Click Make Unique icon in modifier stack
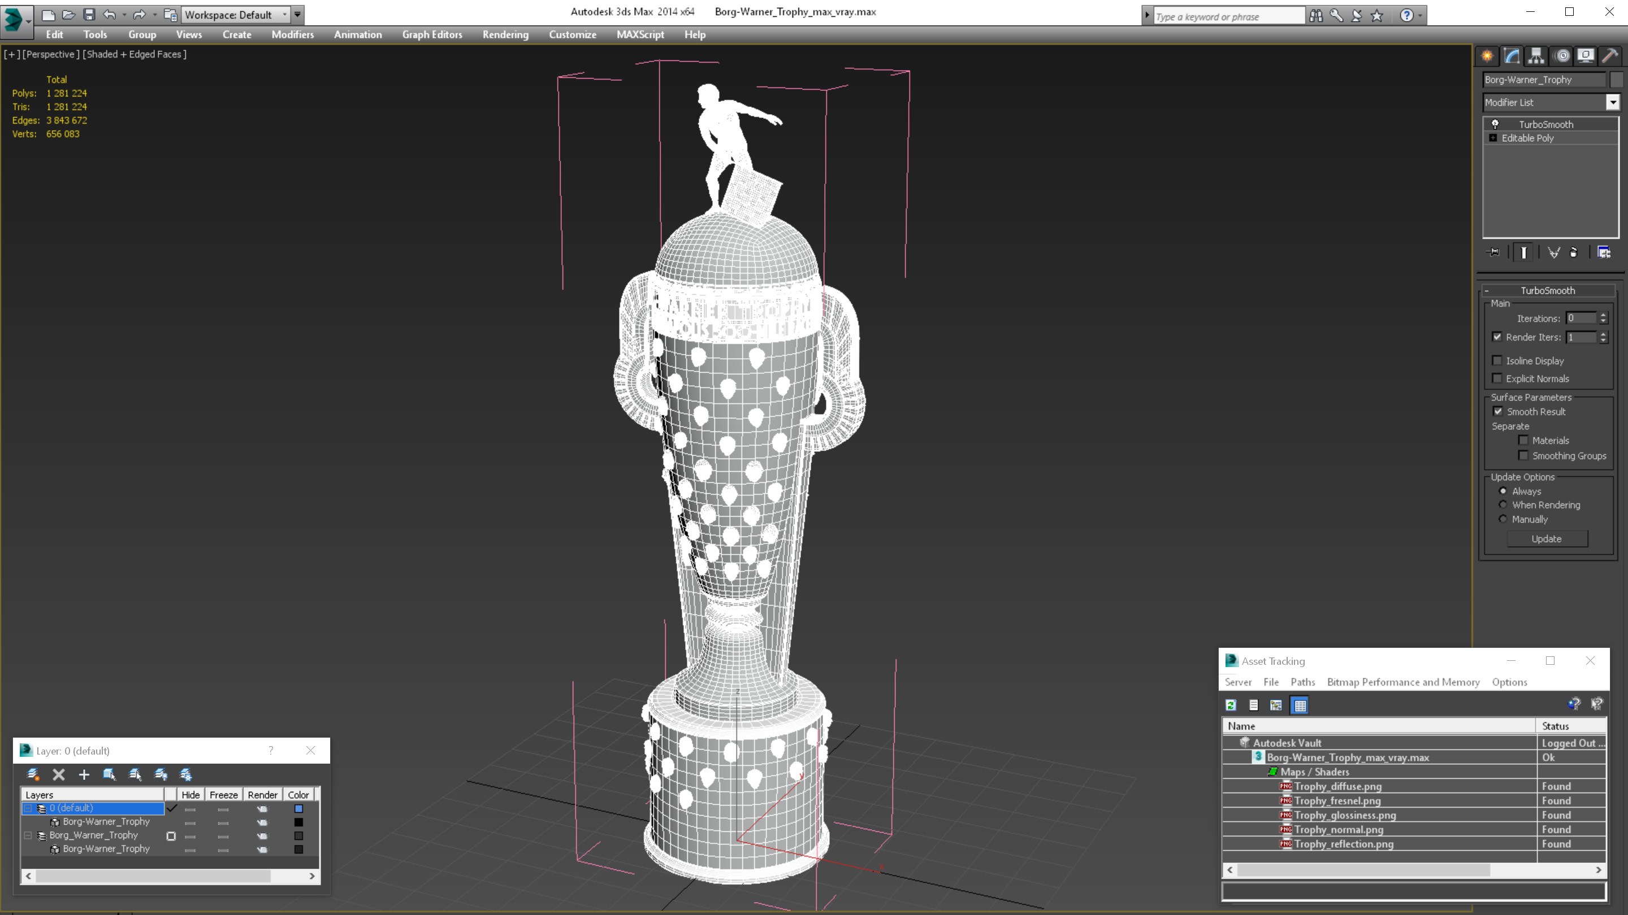The image size is (1628, 915). coord(1553,252)
